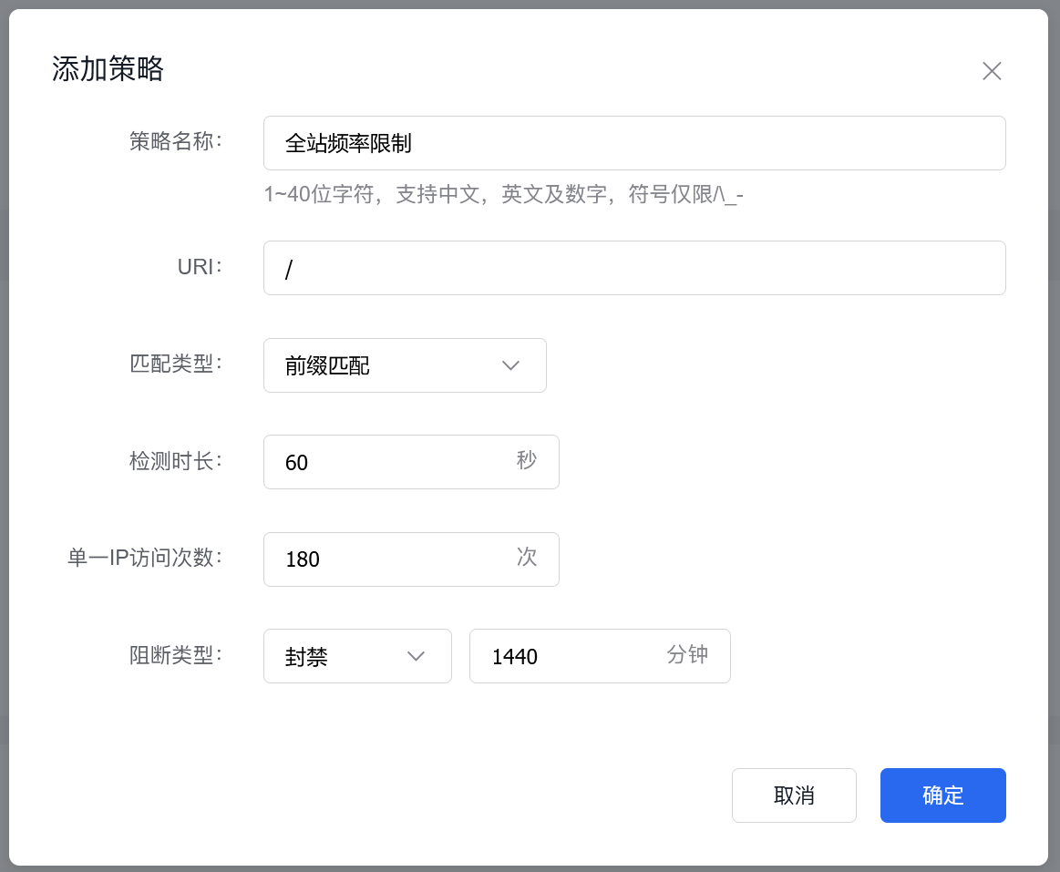Confirm with the 确定 button
This screenshot has width=1060, height=872.
click(943, 795)
